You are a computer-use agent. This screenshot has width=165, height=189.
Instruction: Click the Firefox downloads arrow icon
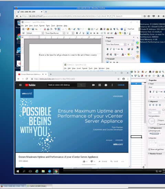click(x=158, y=16)
